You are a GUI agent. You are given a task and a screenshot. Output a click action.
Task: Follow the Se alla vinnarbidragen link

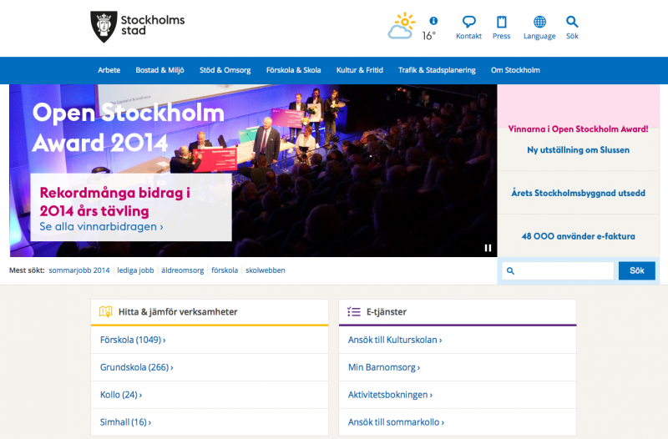click(101, 226)
